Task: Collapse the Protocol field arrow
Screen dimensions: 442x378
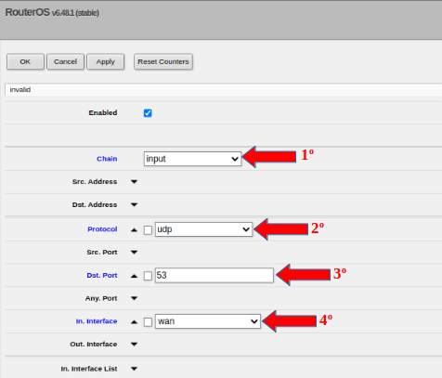Action: click(134, 229)
